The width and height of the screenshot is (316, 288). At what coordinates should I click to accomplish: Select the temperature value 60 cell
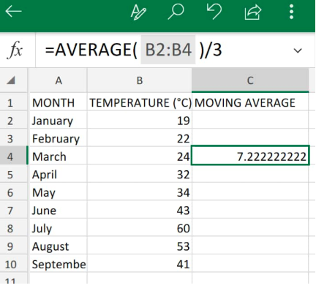pyautogui.click(x=140, y=228)
